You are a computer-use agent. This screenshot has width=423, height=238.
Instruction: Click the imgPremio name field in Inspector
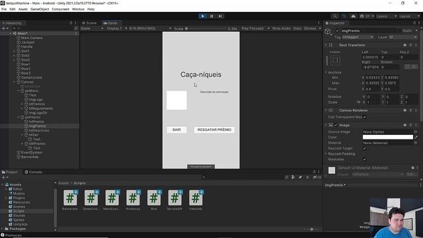click(369, 31)
